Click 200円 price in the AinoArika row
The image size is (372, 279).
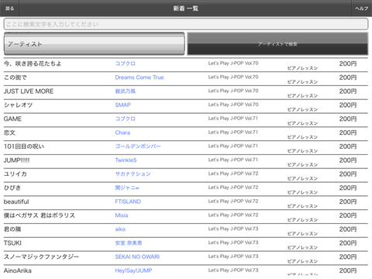pyautogui.click(x=348, y=270)
